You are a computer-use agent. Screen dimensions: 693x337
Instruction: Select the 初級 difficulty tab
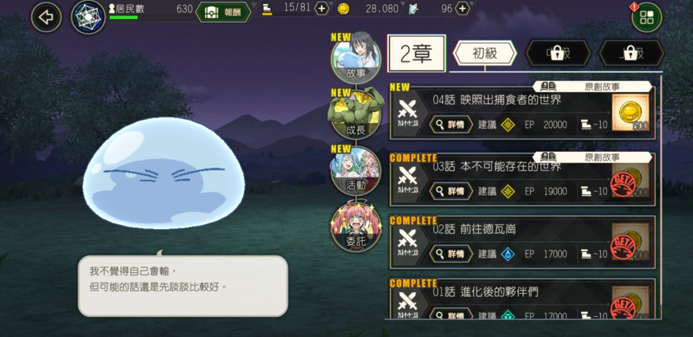[484, 53]
